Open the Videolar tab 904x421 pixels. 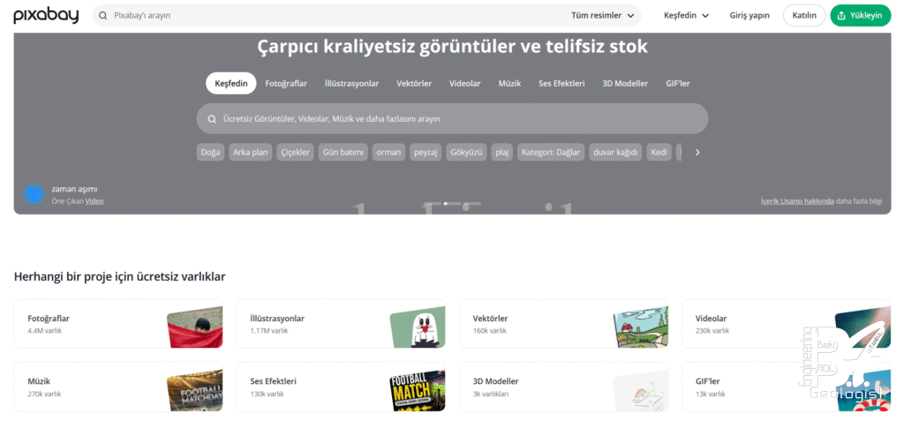point(464,84)
